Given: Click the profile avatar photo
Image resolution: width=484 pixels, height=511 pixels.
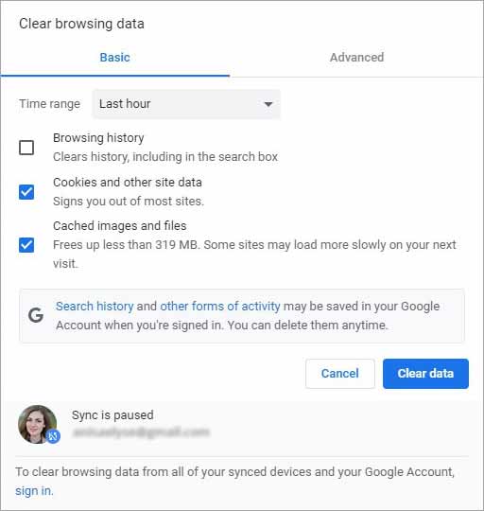Looking at the screenshot, I should pyautogui.click(x=38, y=424).
